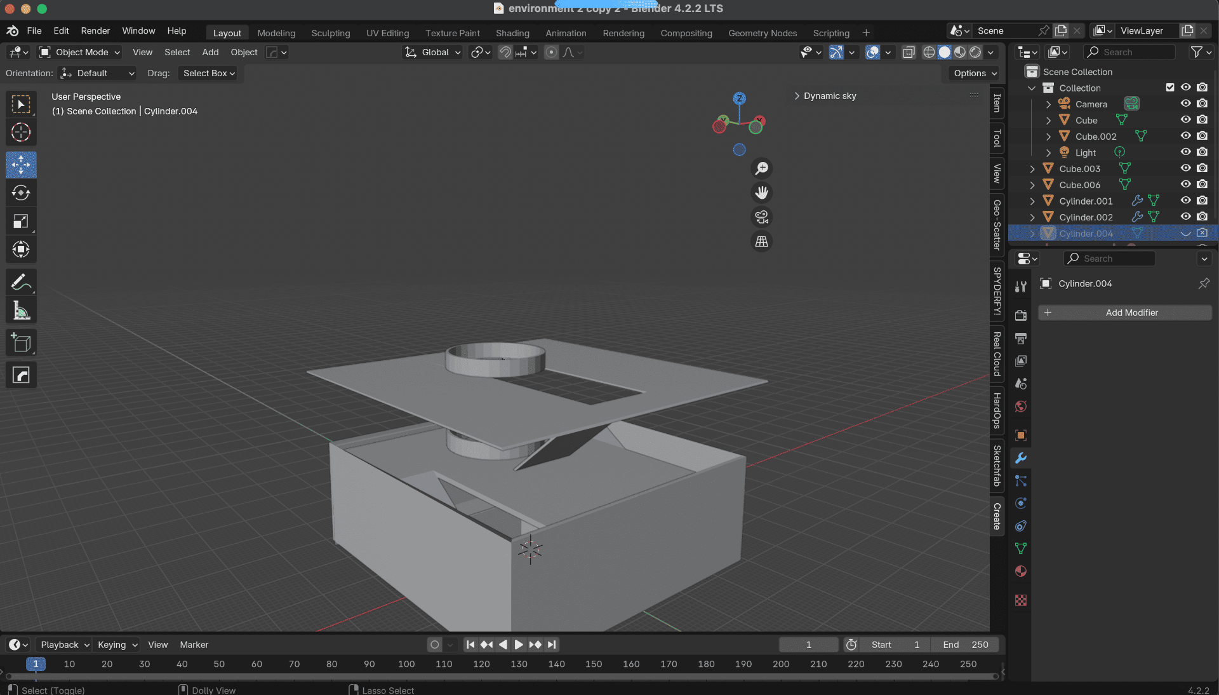
Task: Open Global transform orientation dropdown
Action: pos(433,53)
